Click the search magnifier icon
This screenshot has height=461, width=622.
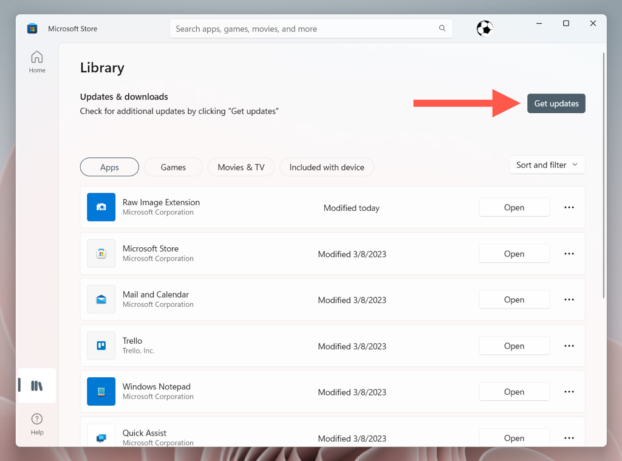click(x=442, y=29)
